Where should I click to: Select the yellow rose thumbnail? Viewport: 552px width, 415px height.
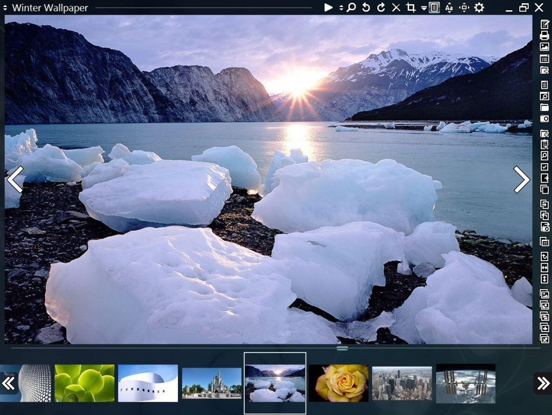[x=338, y=383]
